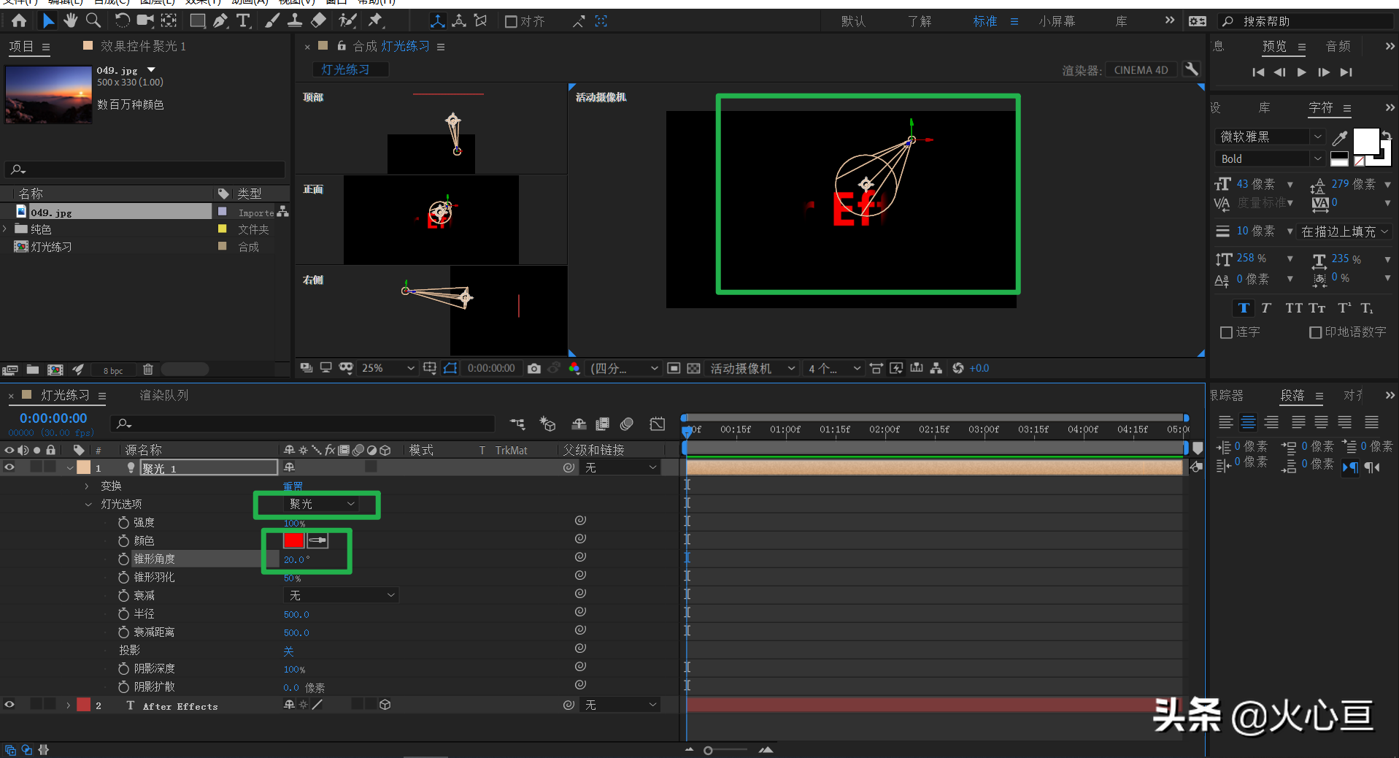The image size is (1399, 758).
Task: Click the 8 bpc color depth button
Action: click(113, 370)
